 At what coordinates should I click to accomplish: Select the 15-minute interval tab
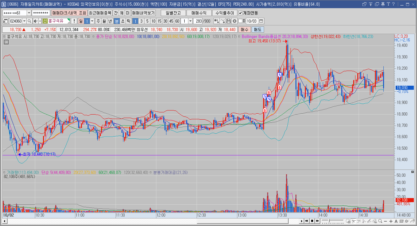tap(159, 21)
